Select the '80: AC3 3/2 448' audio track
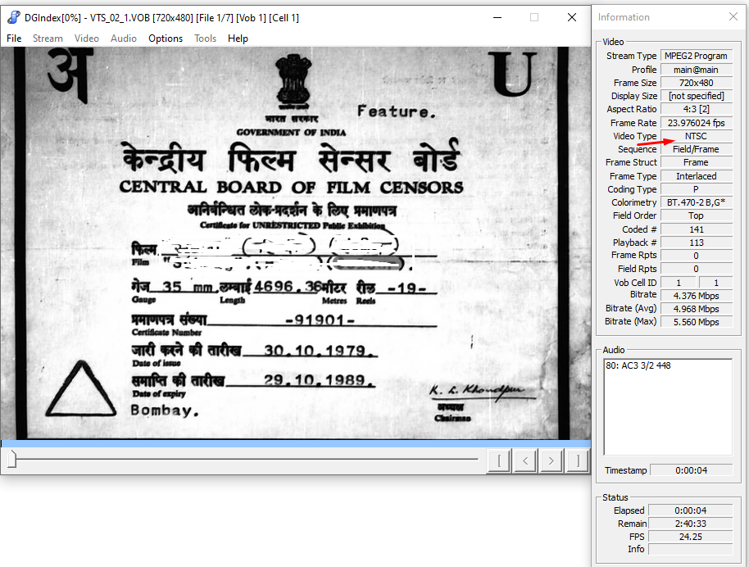Screen dimensions: 749x567 (x=638, y=365)
